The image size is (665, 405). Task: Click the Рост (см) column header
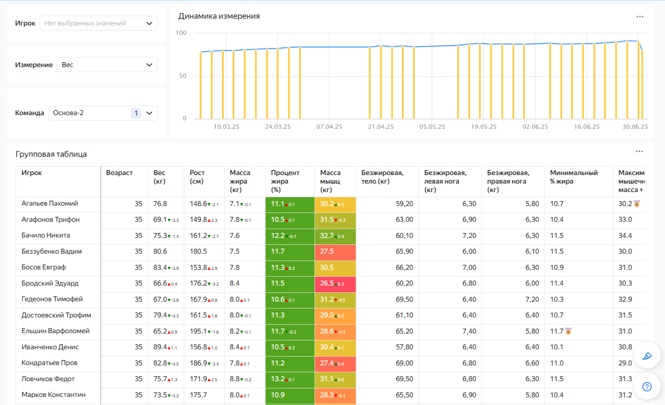197,177
